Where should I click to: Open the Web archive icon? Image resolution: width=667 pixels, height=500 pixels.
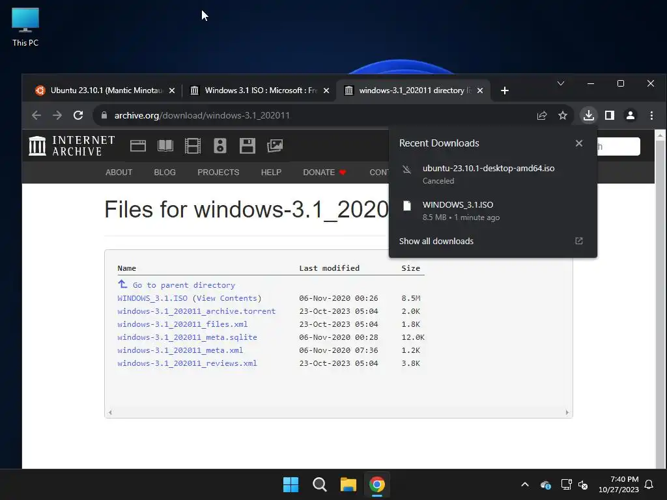click(x=138, y=146)
